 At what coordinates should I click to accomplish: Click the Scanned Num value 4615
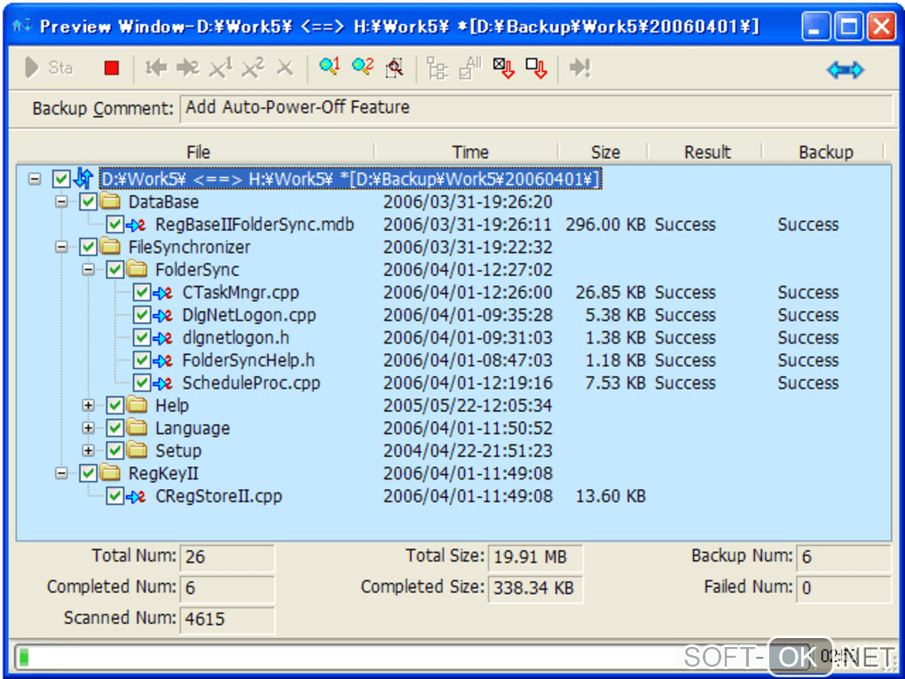[227, 619]
